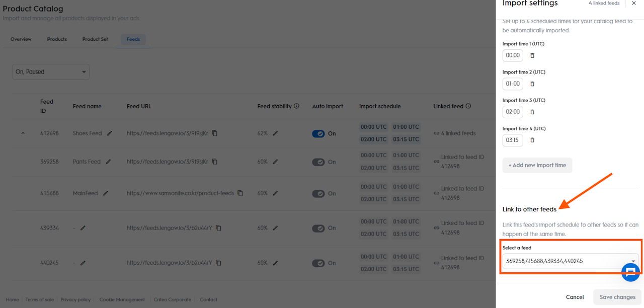Screen dimensions: 644x308
Task: Edit the MainFeed name pencil icon
Action: click(106, 193)
